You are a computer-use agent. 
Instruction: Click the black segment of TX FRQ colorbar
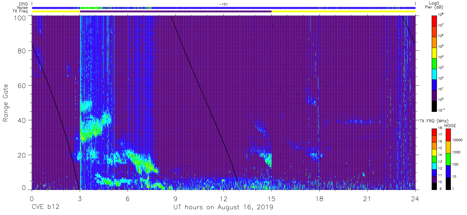point(434,186)
